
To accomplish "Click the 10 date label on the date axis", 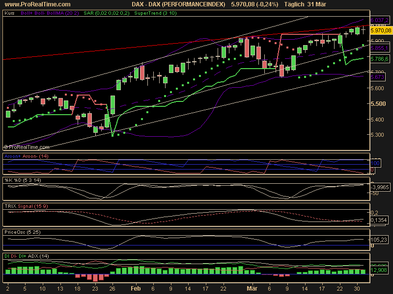I will pos(42,289).
